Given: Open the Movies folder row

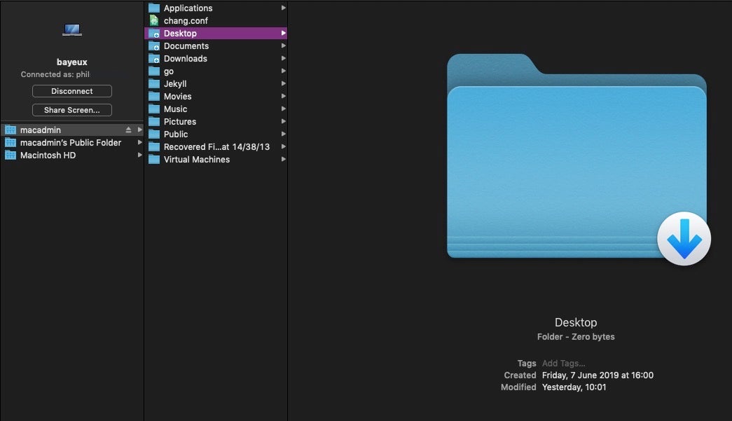Looking at the screenshot, I should point(177,97).
